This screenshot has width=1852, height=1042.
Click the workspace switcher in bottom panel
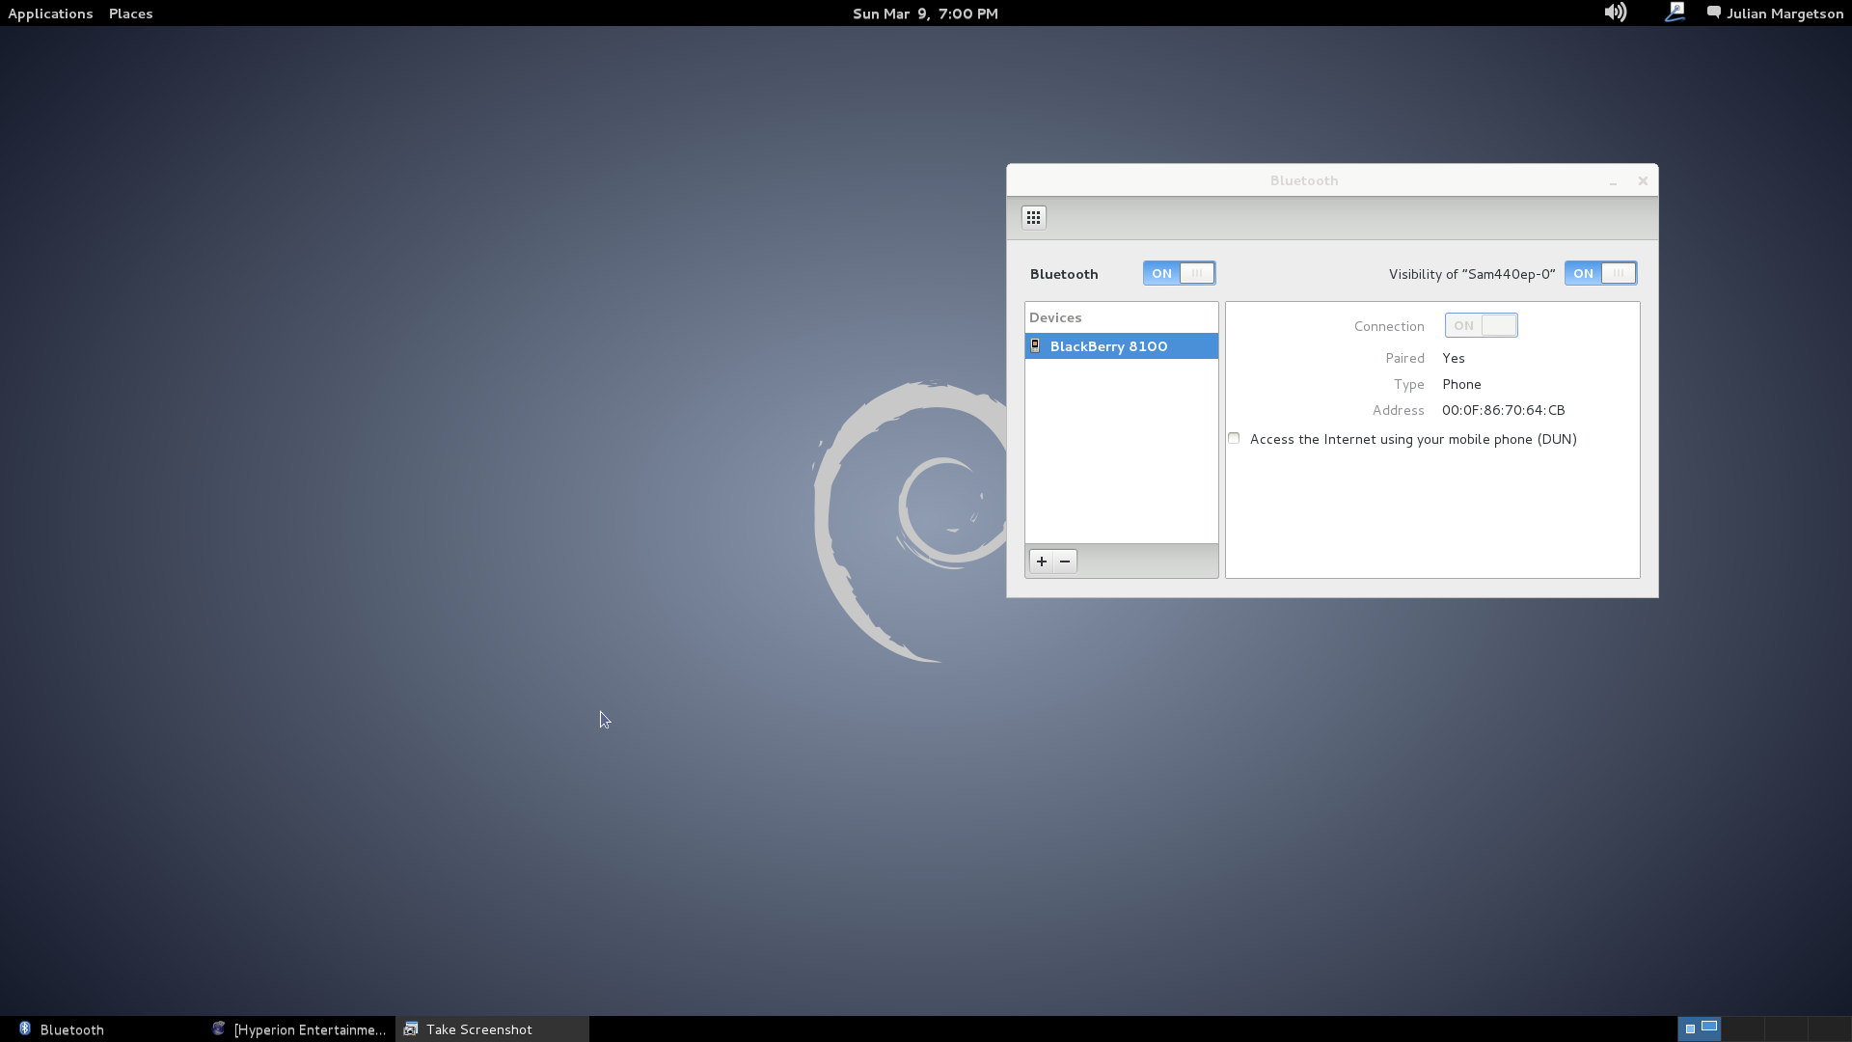pyautogui.click(x=1700, y=1028)
